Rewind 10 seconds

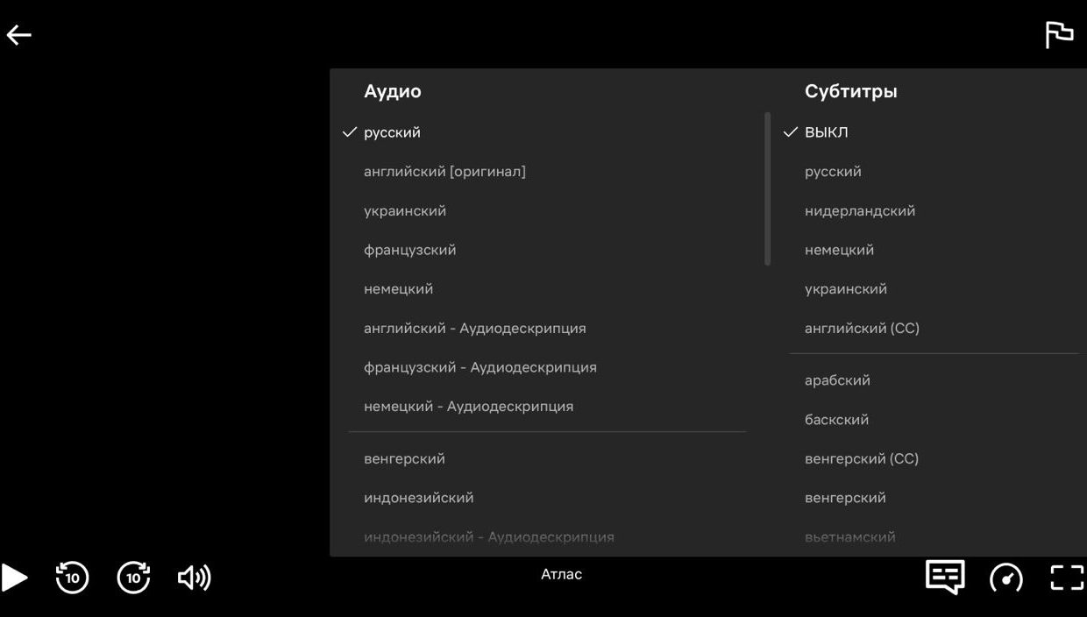pyautogui.click(x=72, y=578)
